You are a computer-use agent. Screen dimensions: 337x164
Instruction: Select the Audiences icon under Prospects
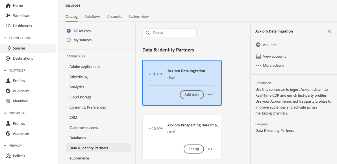[x=8, y=133]
